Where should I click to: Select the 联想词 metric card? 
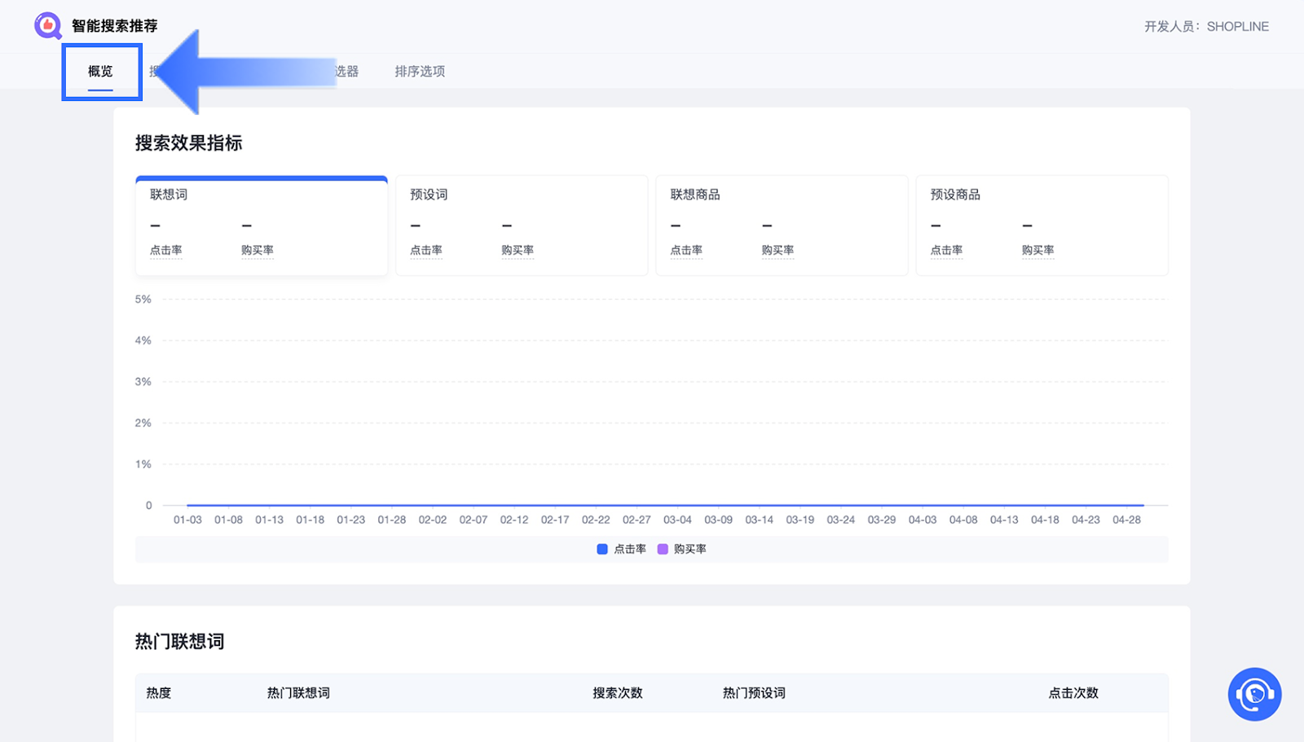click(261, 225)
